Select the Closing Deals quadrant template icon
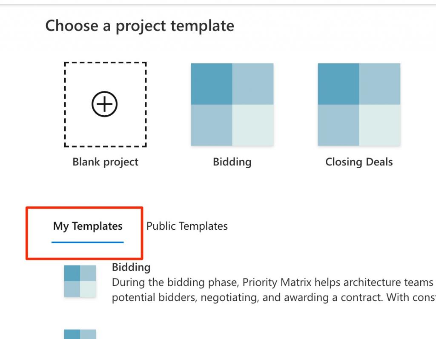 [359, 105]
